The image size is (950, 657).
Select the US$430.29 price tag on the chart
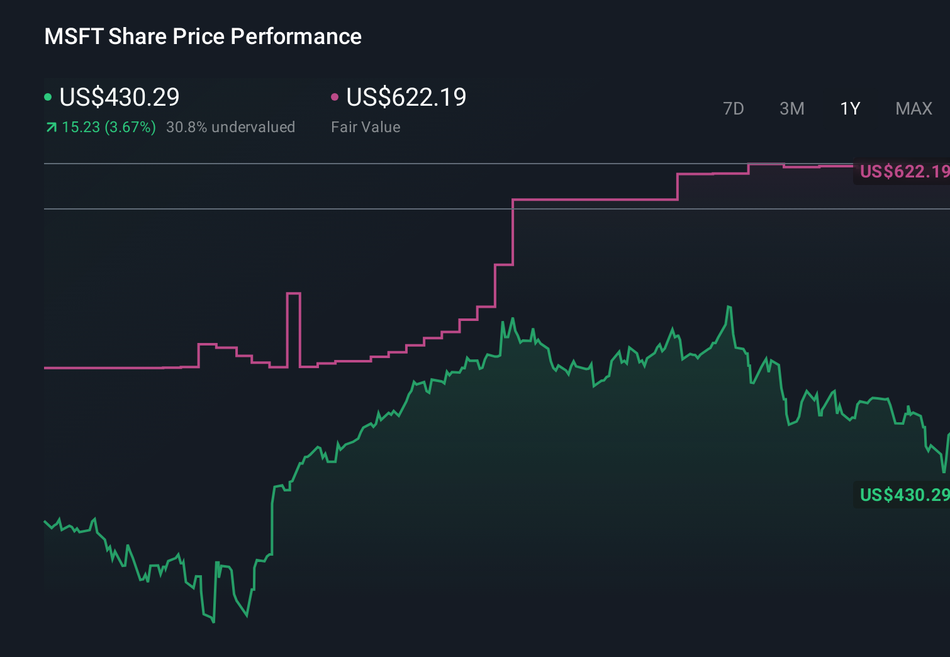click(903, 496)
